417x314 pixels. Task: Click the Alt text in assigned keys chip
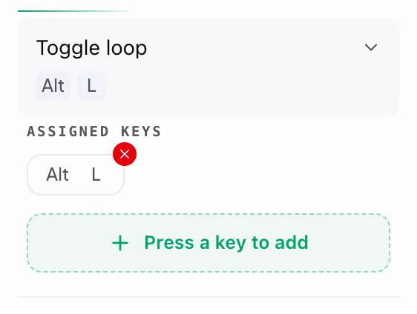pos(57,174)
